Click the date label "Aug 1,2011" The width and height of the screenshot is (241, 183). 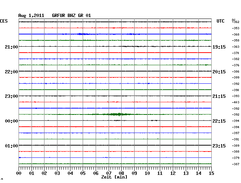point(31,16)
